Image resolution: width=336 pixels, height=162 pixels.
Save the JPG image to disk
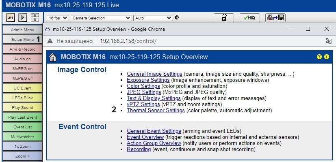275,18
